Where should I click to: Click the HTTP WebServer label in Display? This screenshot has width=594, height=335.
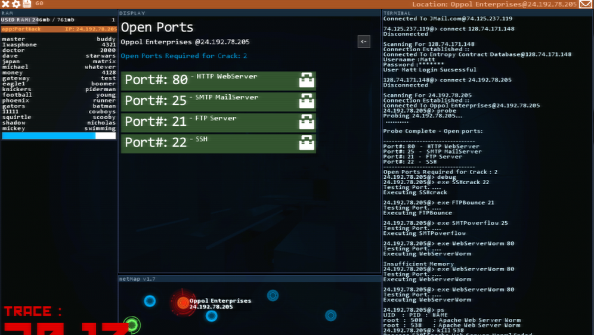[227, 76]
